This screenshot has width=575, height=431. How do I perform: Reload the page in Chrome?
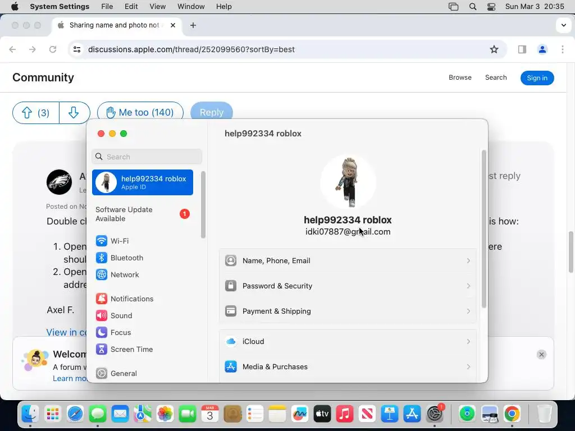click(52, 49)
